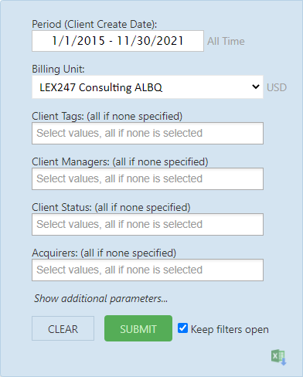Image resolution: width=303 pixels, height=377 pixels.
Task: Open the Billing Unit dropdown showing LEX247 Consulting ALBQ
Action: pos(148,87)
